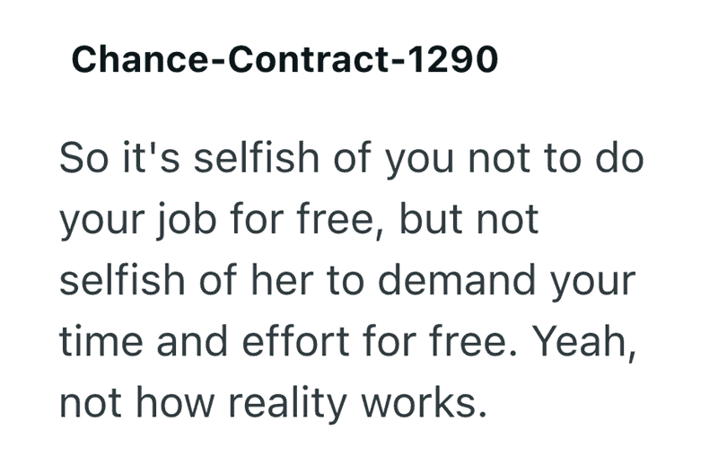Click the word "demand" in the comment
The height and width of the screenshot is (456, 718).
click(457, 280)
